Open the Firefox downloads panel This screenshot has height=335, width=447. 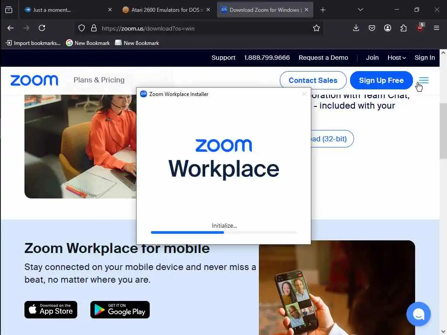356,28
